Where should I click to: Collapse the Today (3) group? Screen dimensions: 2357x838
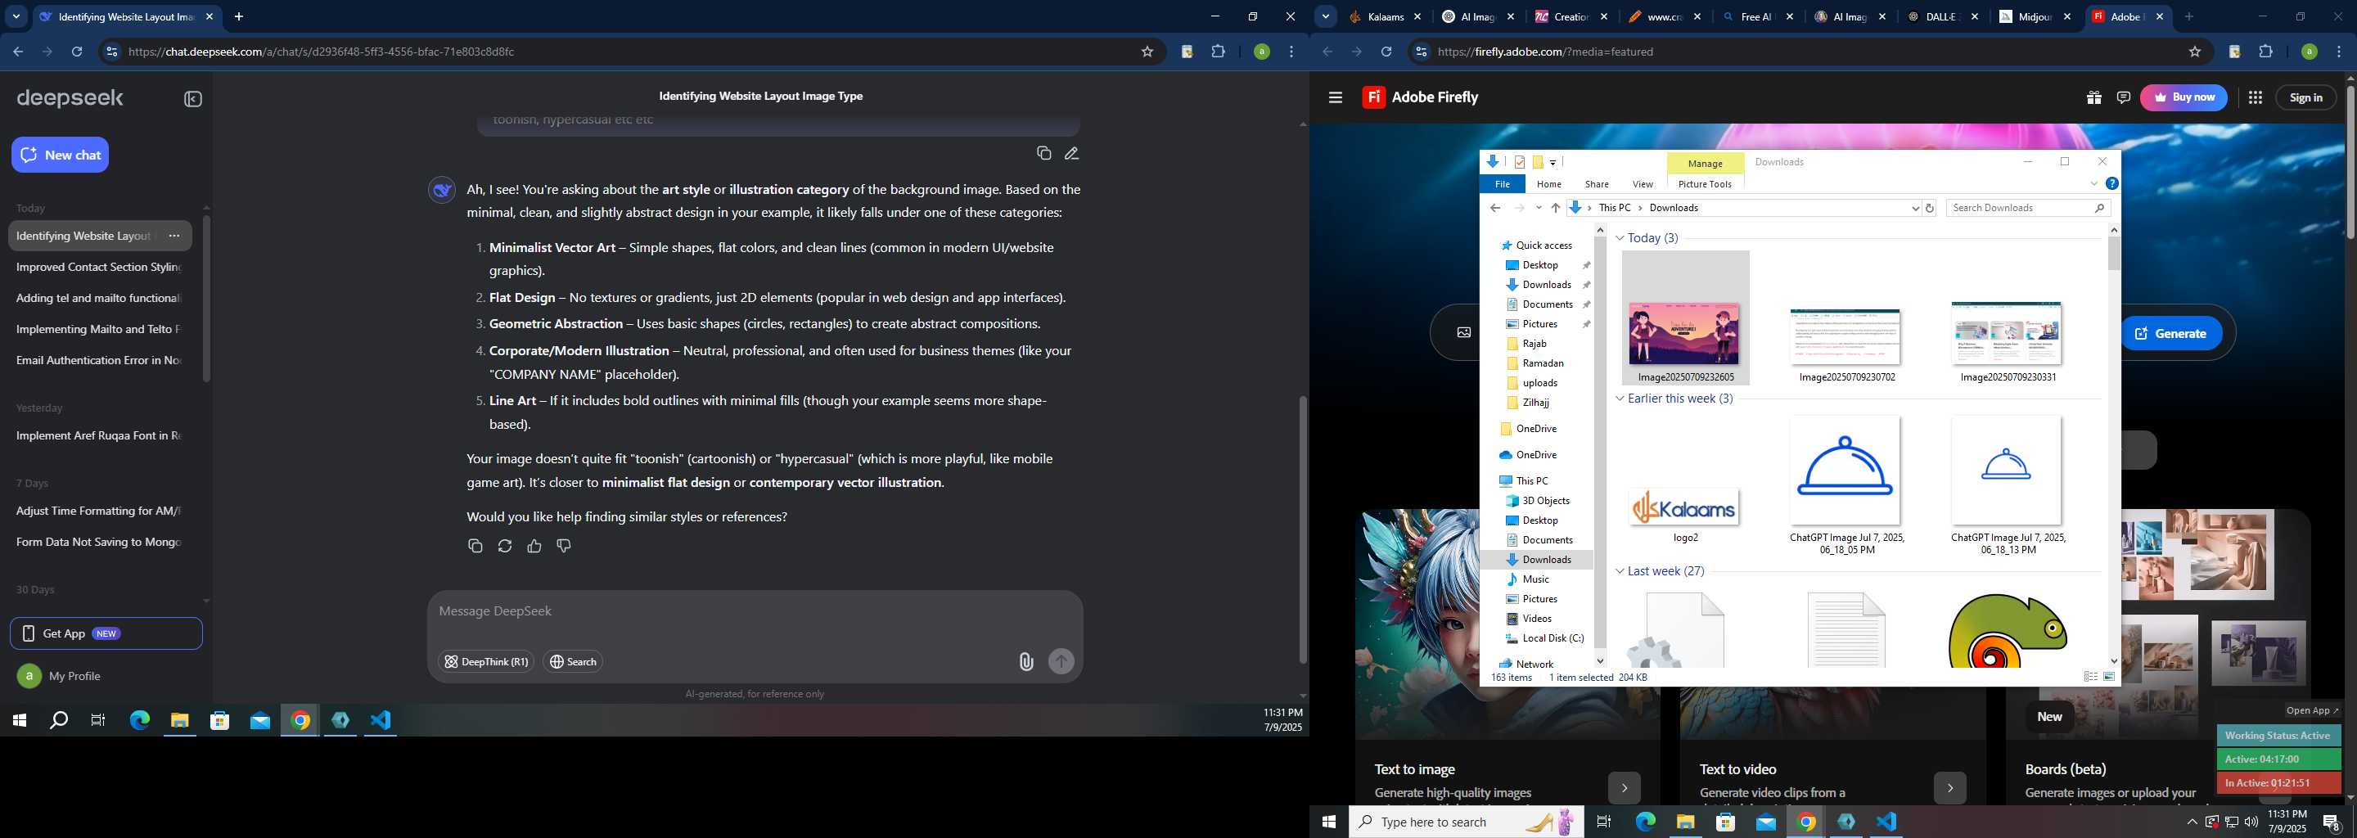pos(1620,238)
